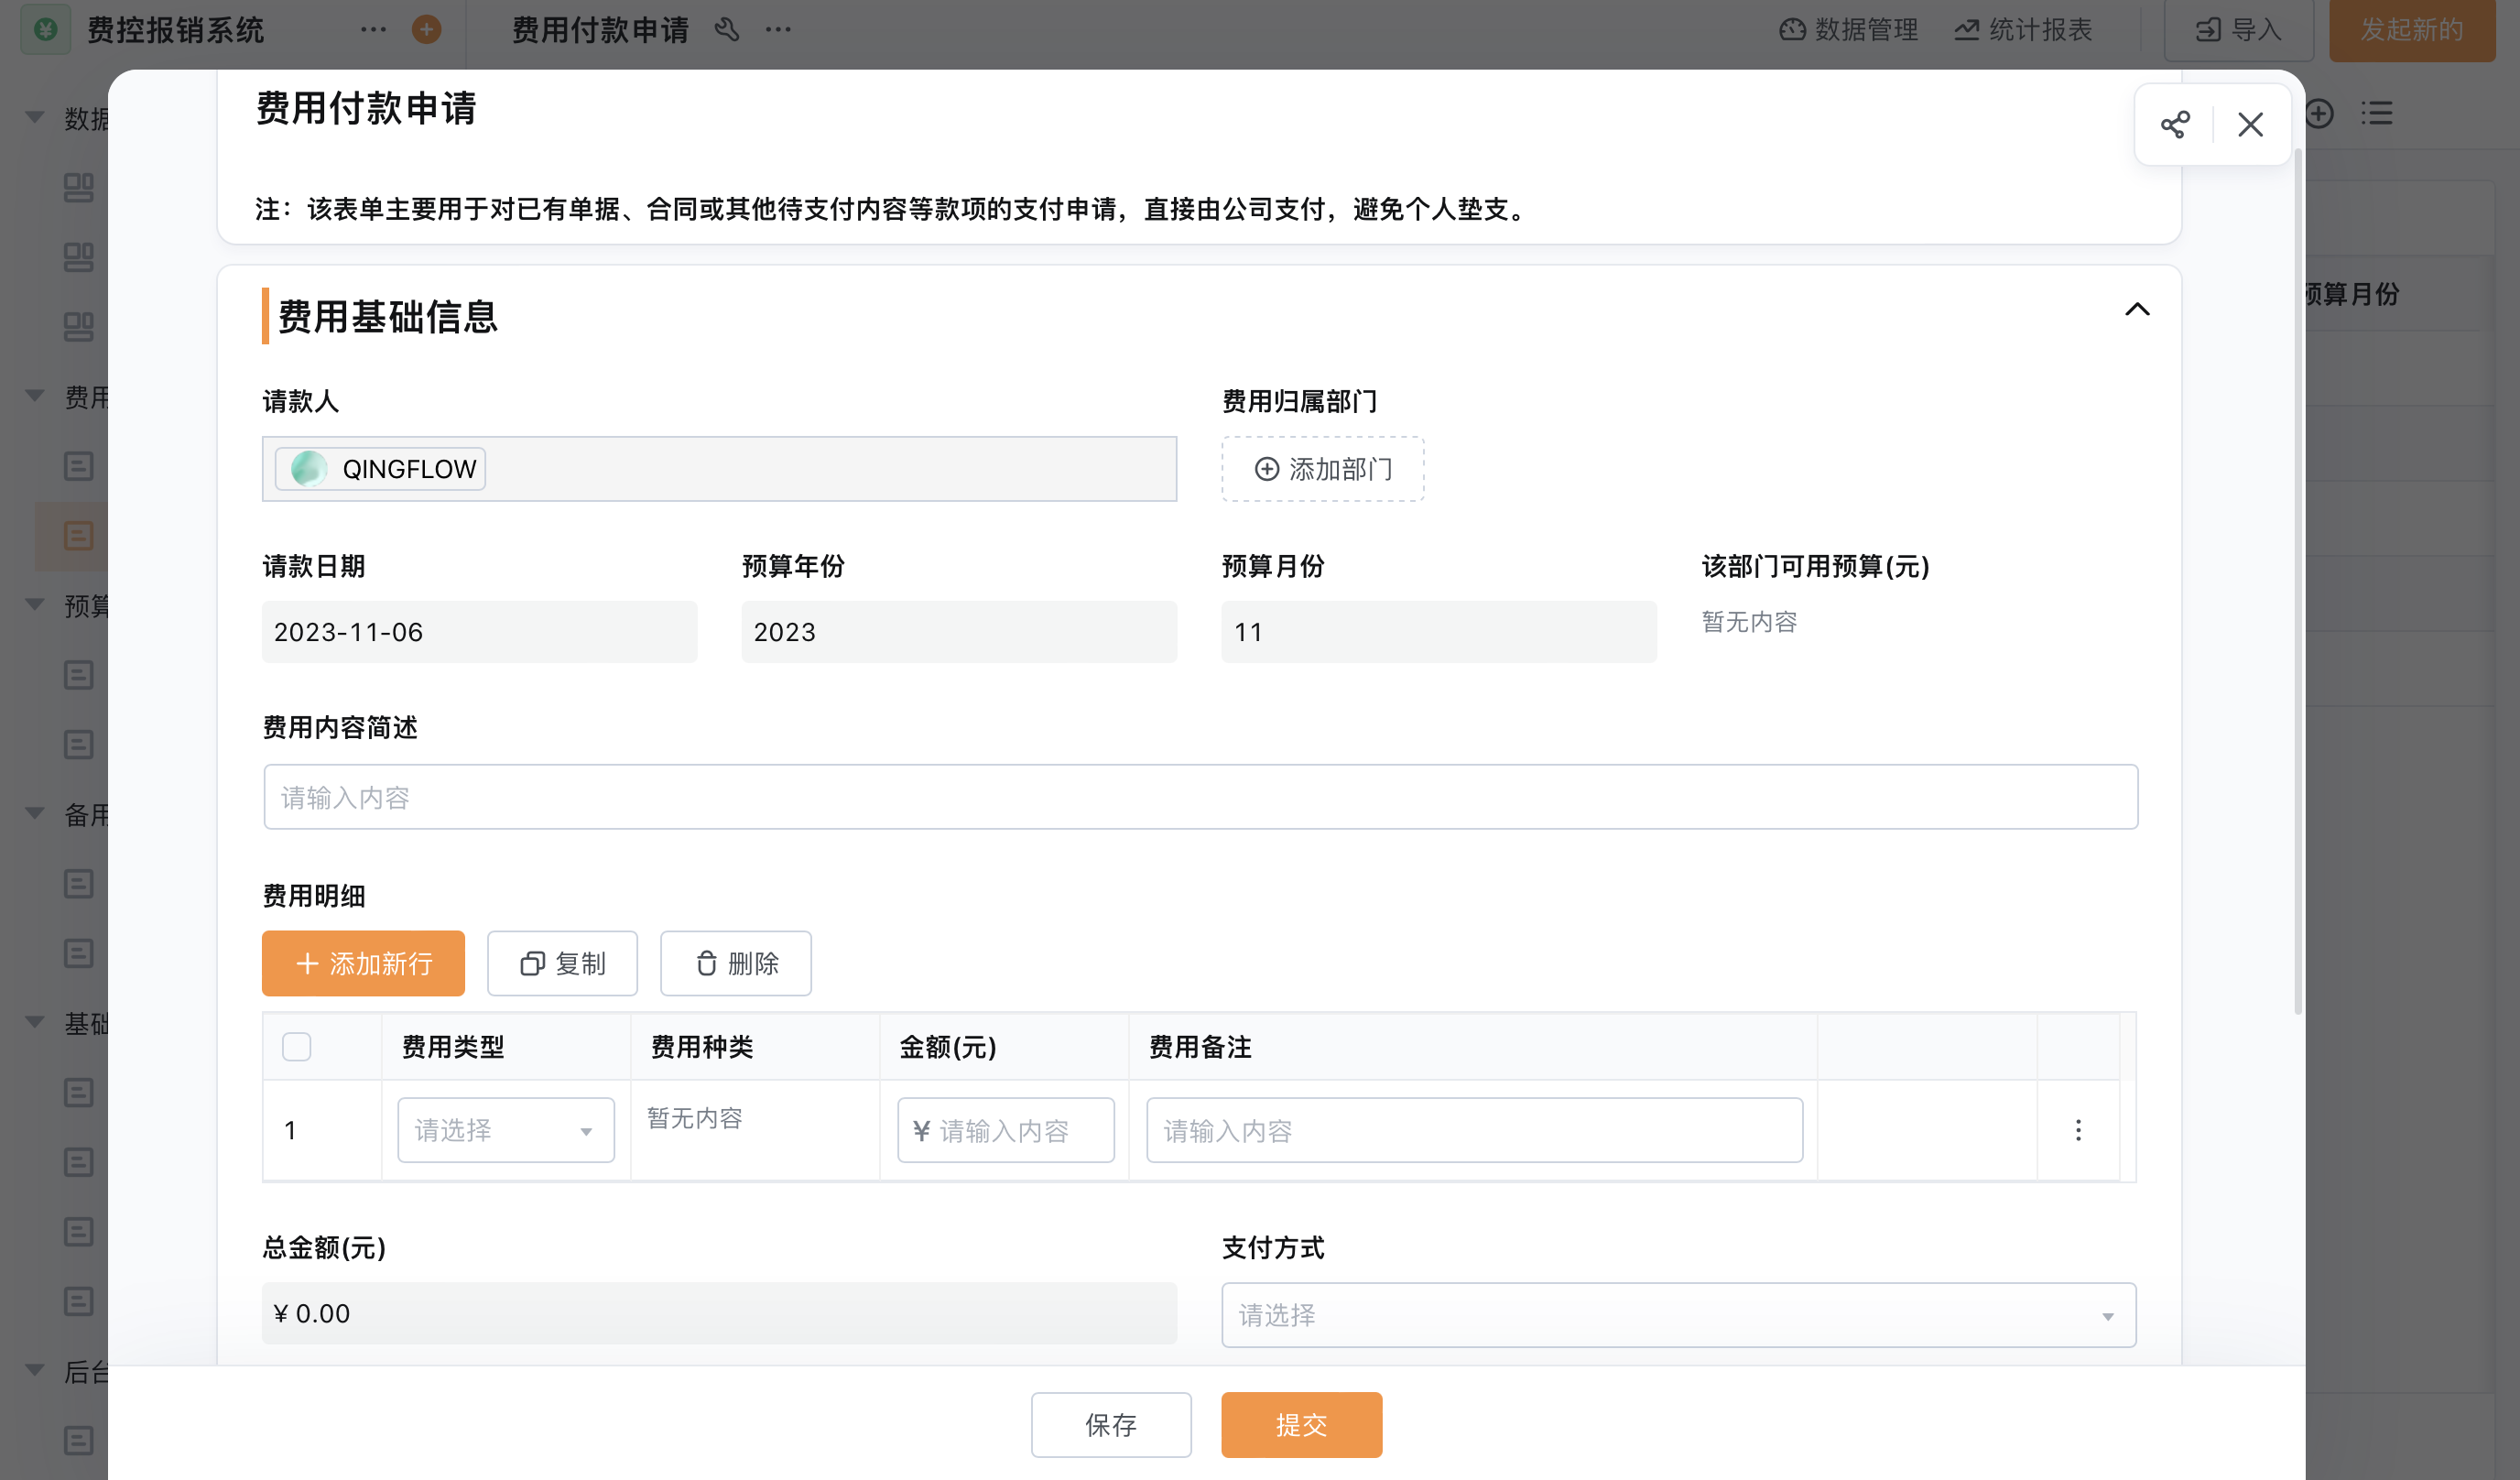This screenshot has width=2520, height=1480.
Task: Click the 预算年份 field 2023
Action: tap(958, 632)
